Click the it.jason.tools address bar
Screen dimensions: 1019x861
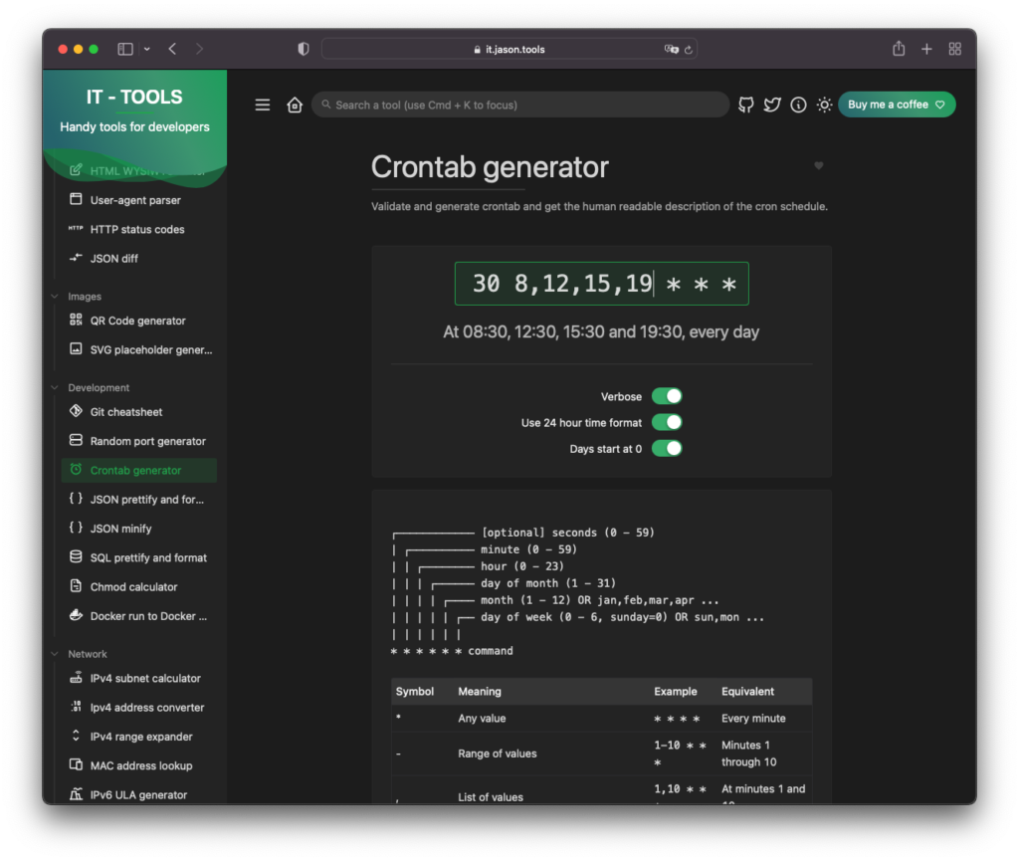pyautogui.click(x=509, y=49)
